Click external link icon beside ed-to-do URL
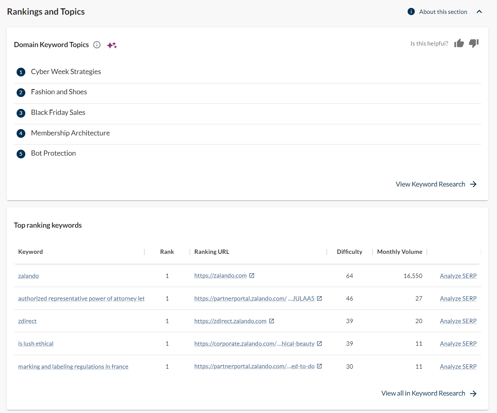The height and width of the screenshot is (413, 497). [319, 366]
